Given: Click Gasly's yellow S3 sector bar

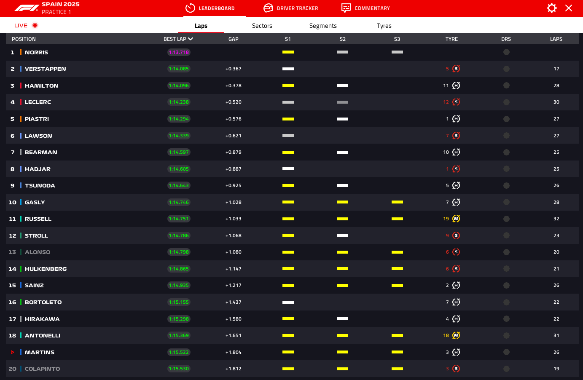Looking at the screenshot, I should [397, 202].
